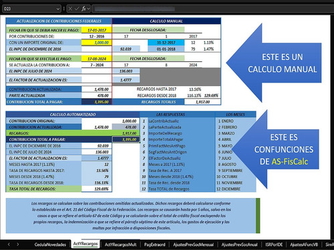The image size is (334, 250).
Task: Click the confirm checkmark in formula bar
Action: (x=77, y=9)
